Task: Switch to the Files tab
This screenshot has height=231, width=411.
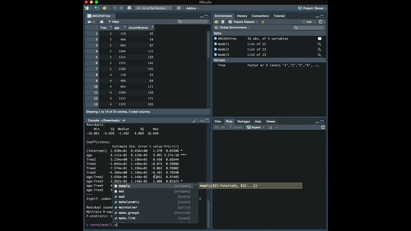Action: click(218, 121)
